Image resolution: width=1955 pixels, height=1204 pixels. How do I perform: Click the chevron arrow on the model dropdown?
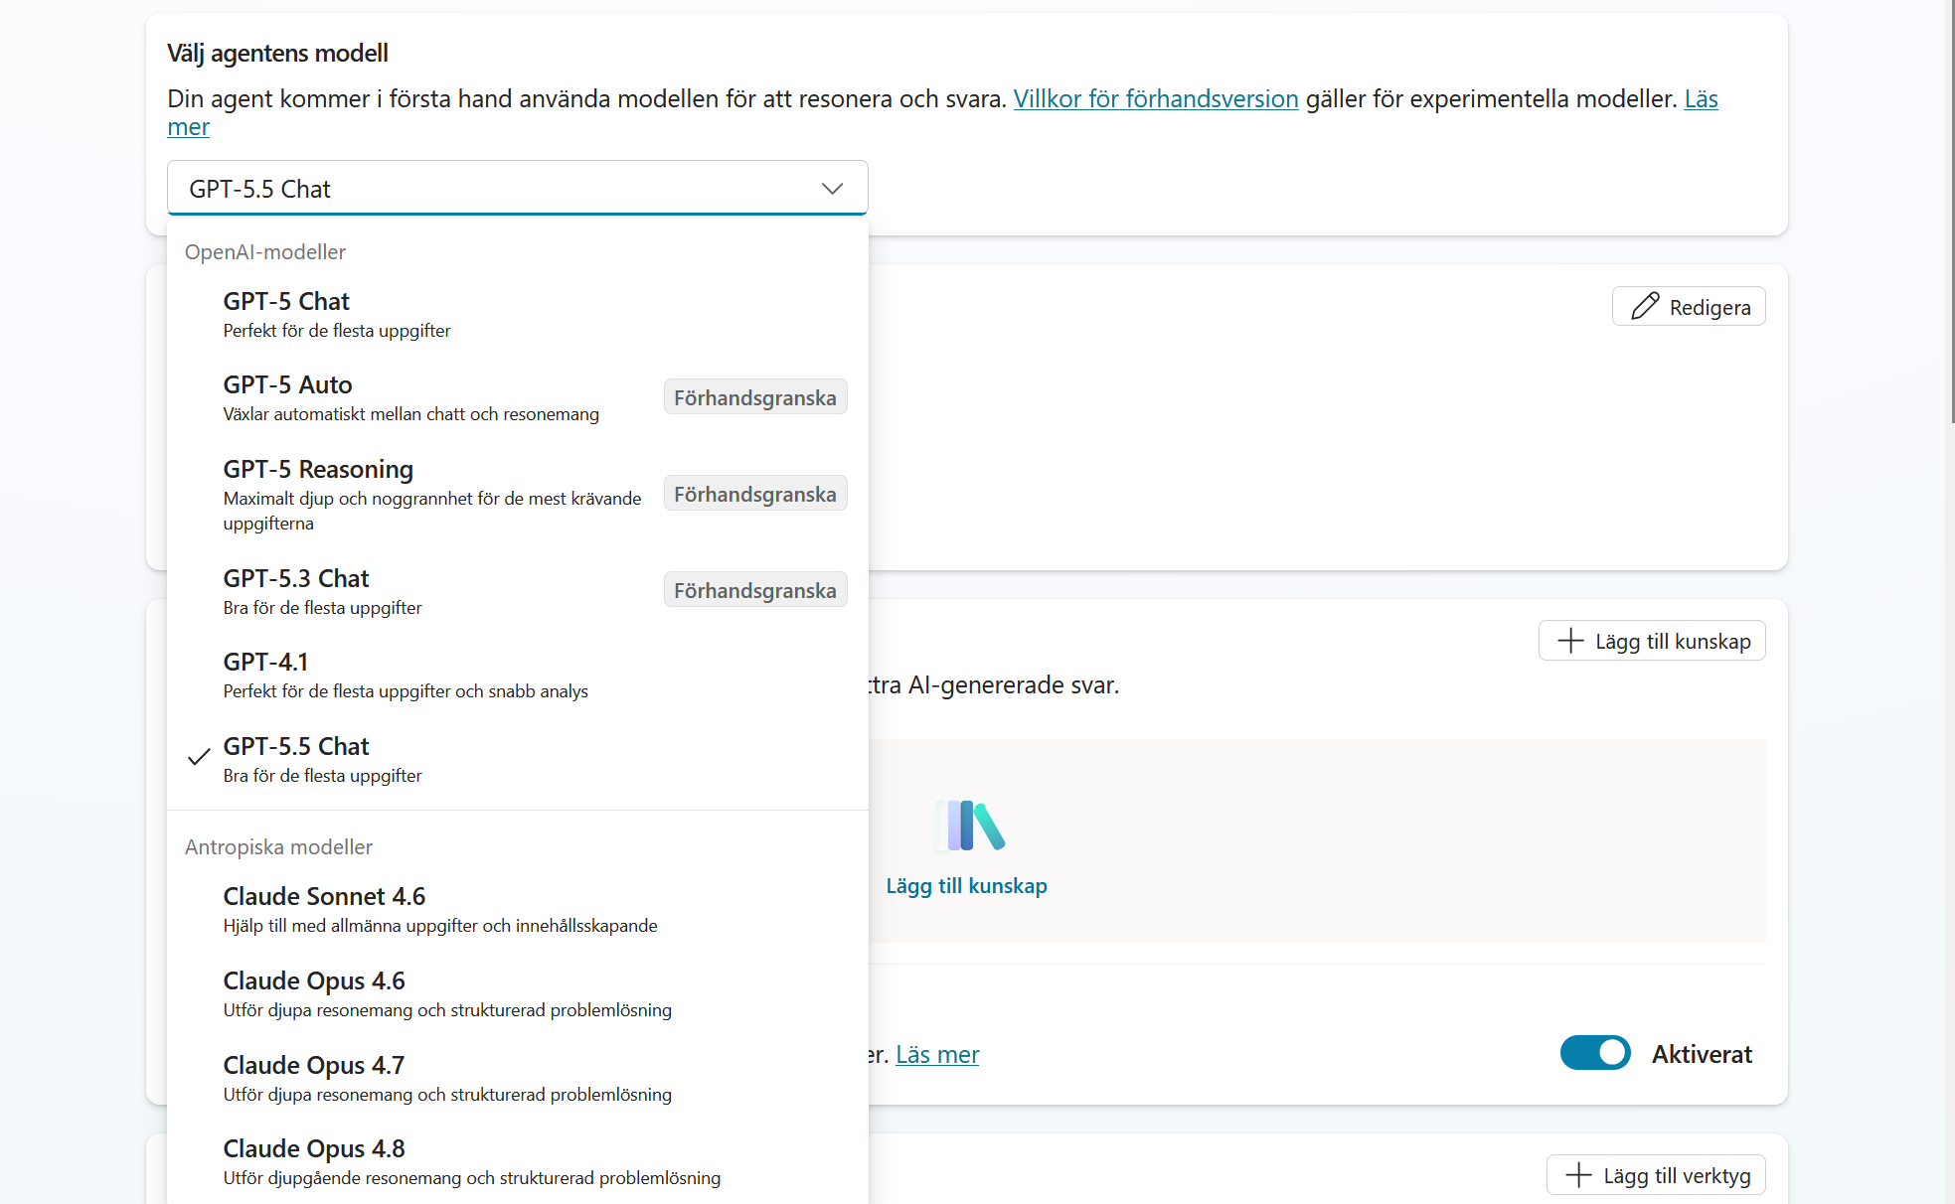click(x=832, y=189)
